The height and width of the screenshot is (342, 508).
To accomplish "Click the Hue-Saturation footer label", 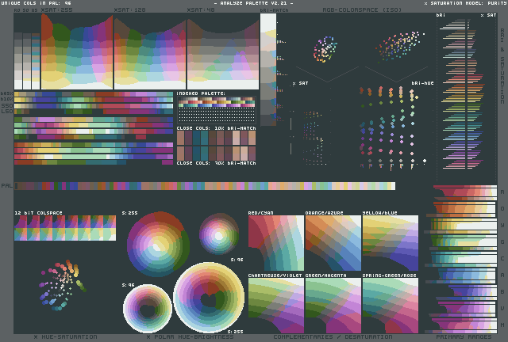I will pos(65,337).
